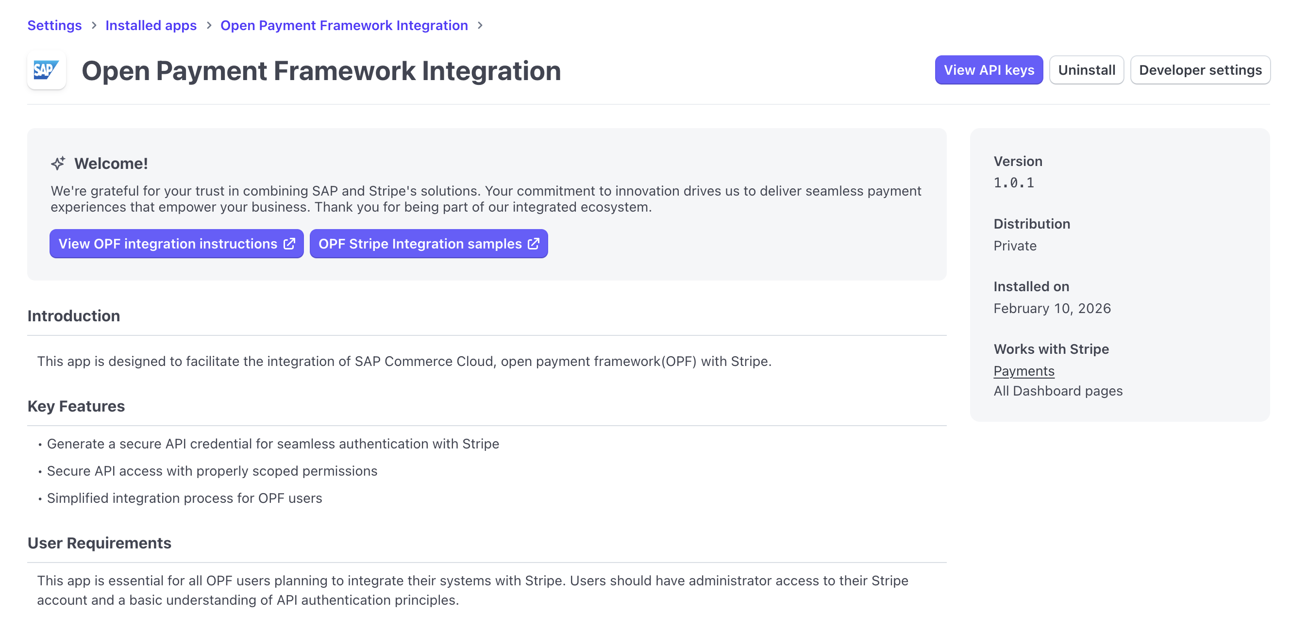
Task: Open Developer settings
Action: [1200, 70]
